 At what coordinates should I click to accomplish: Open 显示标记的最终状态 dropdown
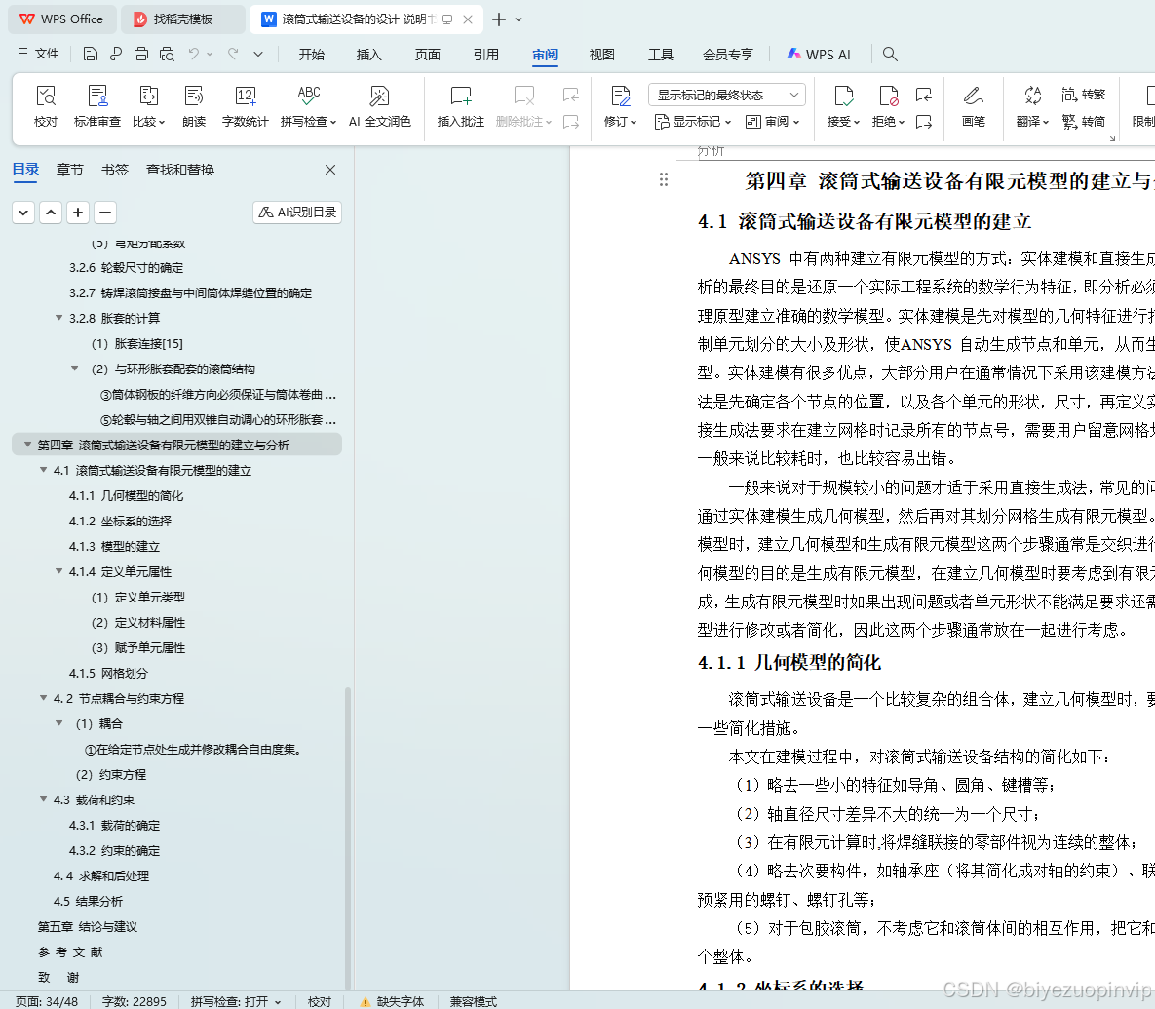(x=727, y=95)
